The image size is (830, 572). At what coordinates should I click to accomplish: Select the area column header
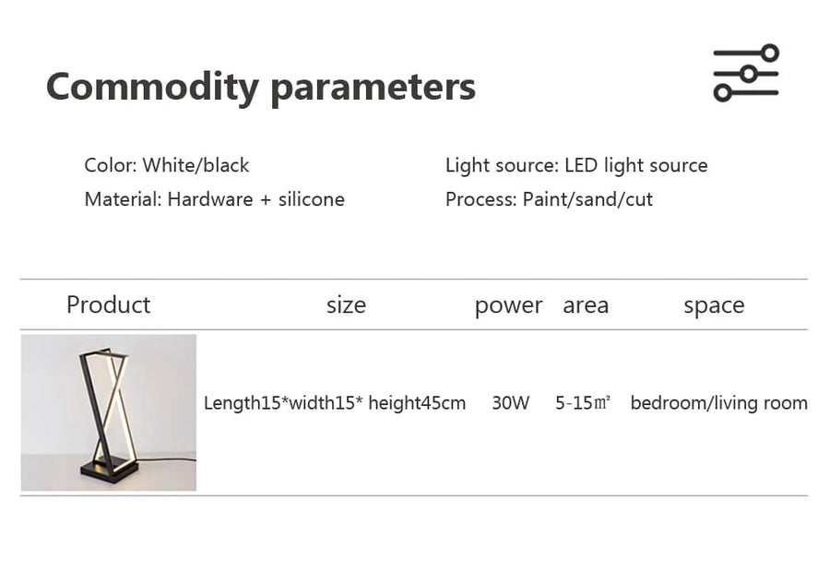586,305
